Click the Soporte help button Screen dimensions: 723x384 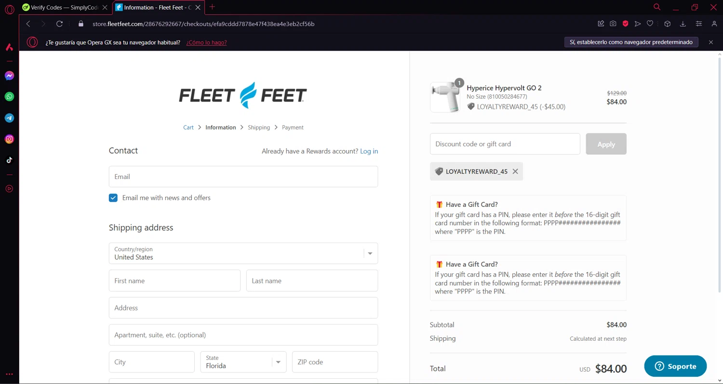(x=675, y=366)
